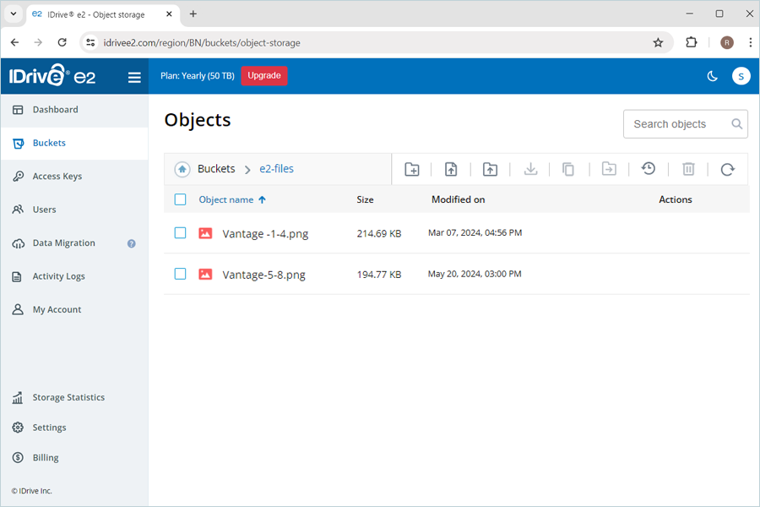Viewport: 760px width, 507px height.
Task: Check the select all objects checkbox
Action: 180,199
